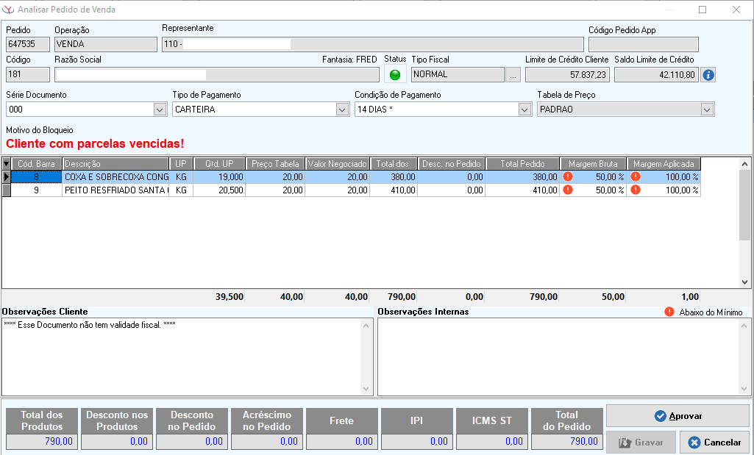Click the Pedido field 647535
Image resolution: width=754 pixels, height=455 pixels.
(x=28, y=44)
